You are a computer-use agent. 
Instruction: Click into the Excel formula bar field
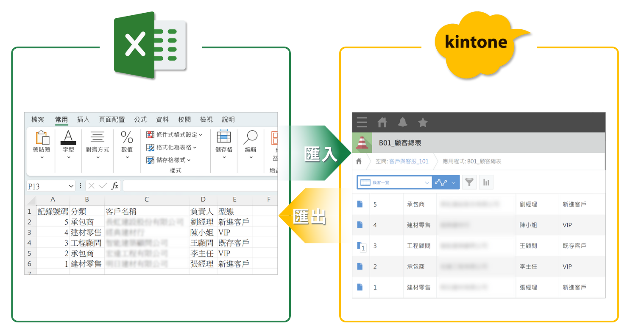click(200, 186)
